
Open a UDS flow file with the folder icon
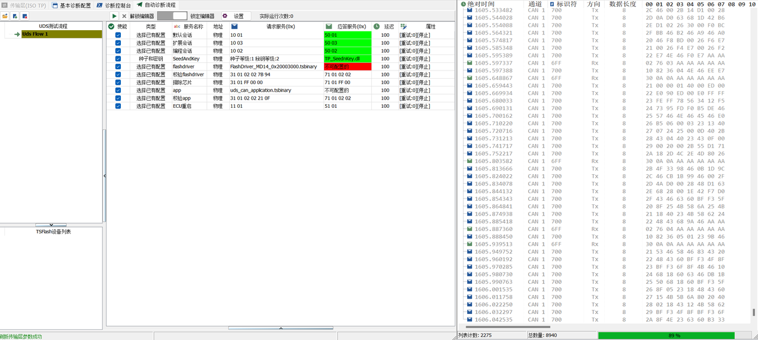pyautogui.click(x=5, y=16)
